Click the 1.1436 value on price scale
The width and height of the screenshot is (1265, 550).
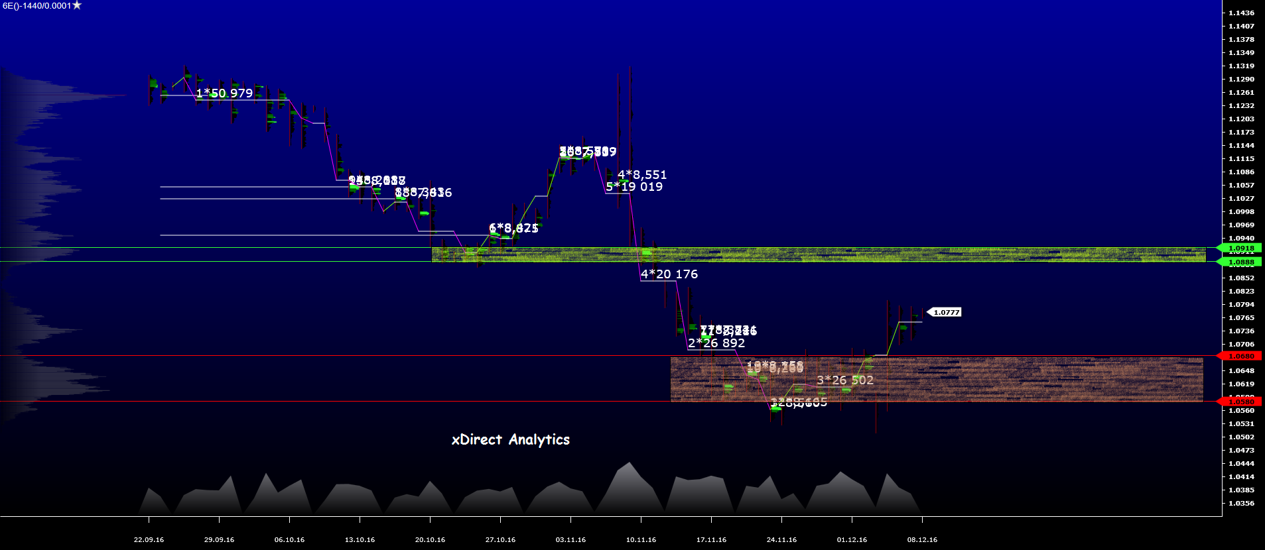1241,13
